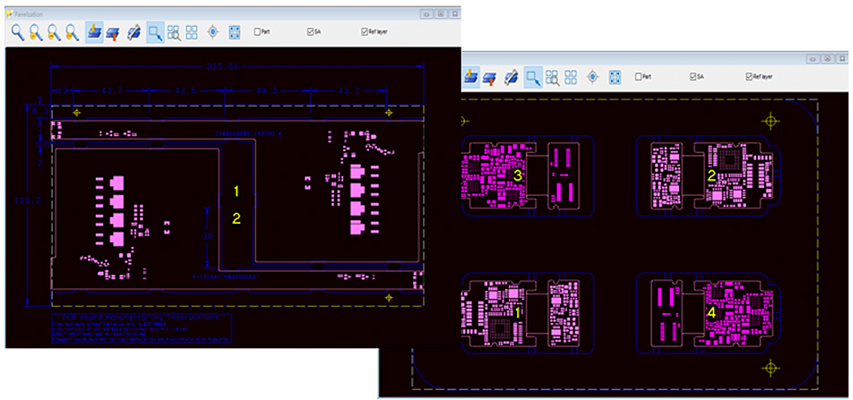Toggle the SA checkbox in the right window
Viewport: 853px width, 400px height.
pos(693,77)
